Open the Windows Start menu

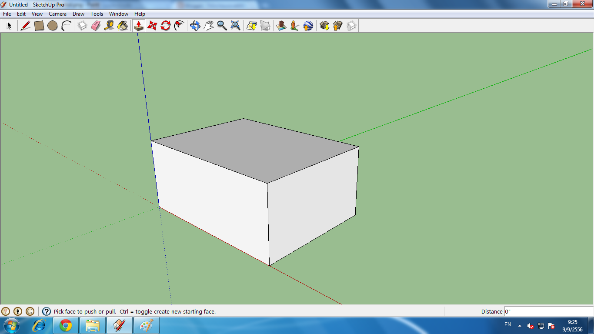coord(11,325)
